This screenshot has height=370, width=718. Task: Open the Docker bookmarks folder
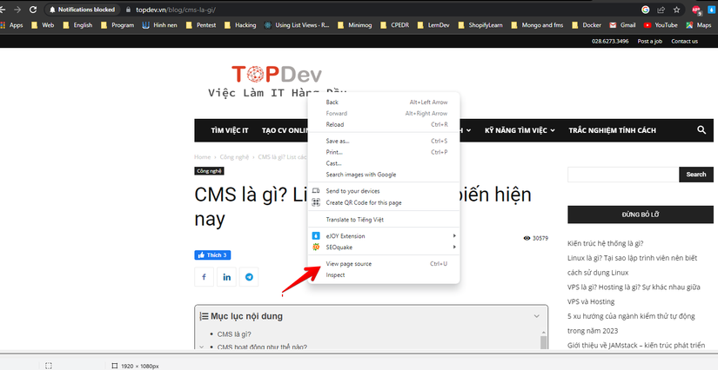point(586,25)
